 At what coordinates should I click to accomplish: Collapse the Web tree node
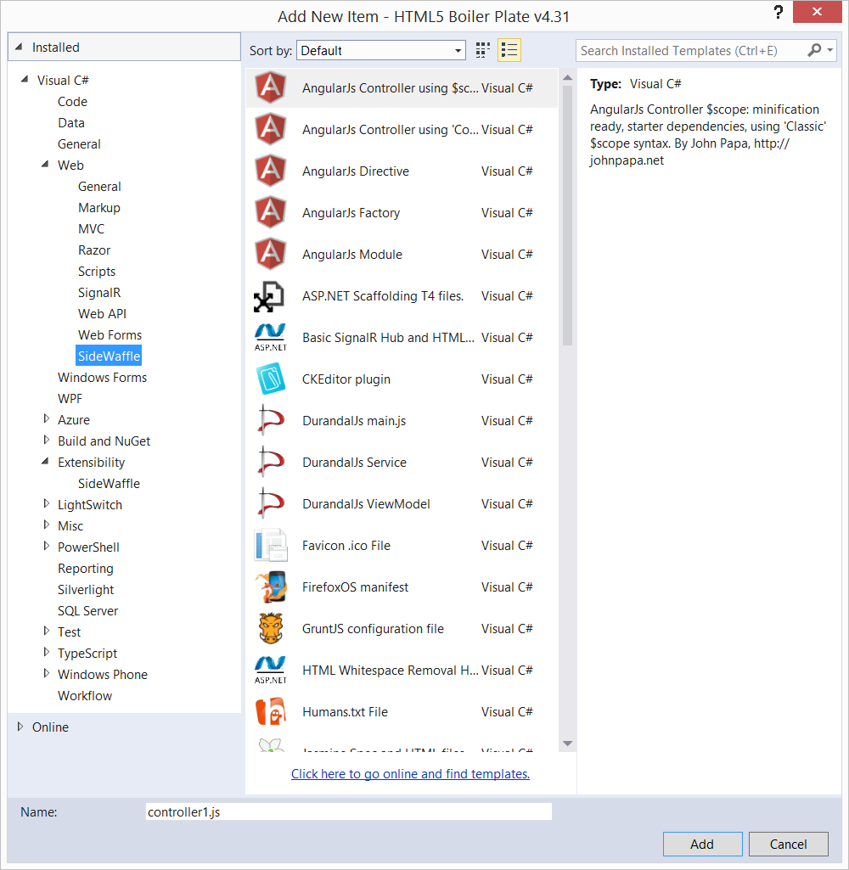45,165
